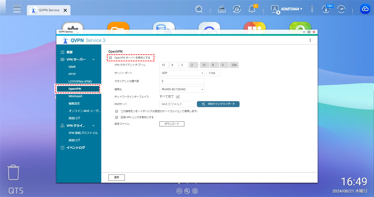Open L2TP/IPSec (PSK) settings
Viewport: 374px width, 197px height.
click(80, 81)
